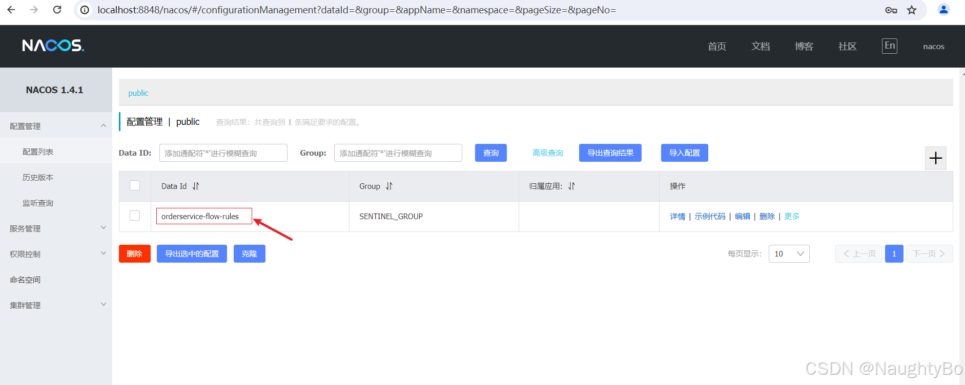Click the NACOS logo
Screen dimensions: 965x385
(x=53, y=46)
